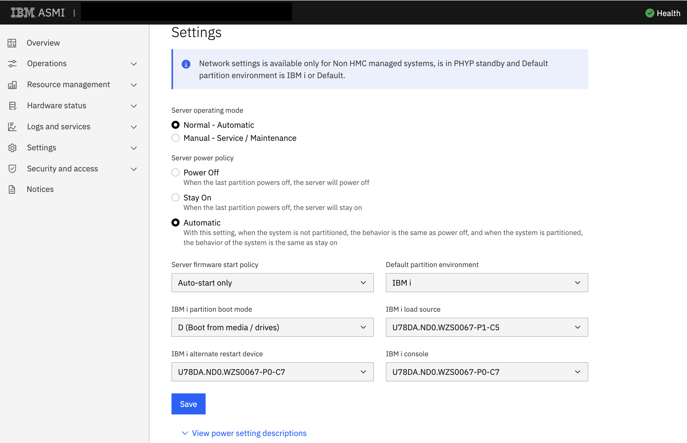Click the Hardware status icon
The image size is (687, 443).
(12, 106)
